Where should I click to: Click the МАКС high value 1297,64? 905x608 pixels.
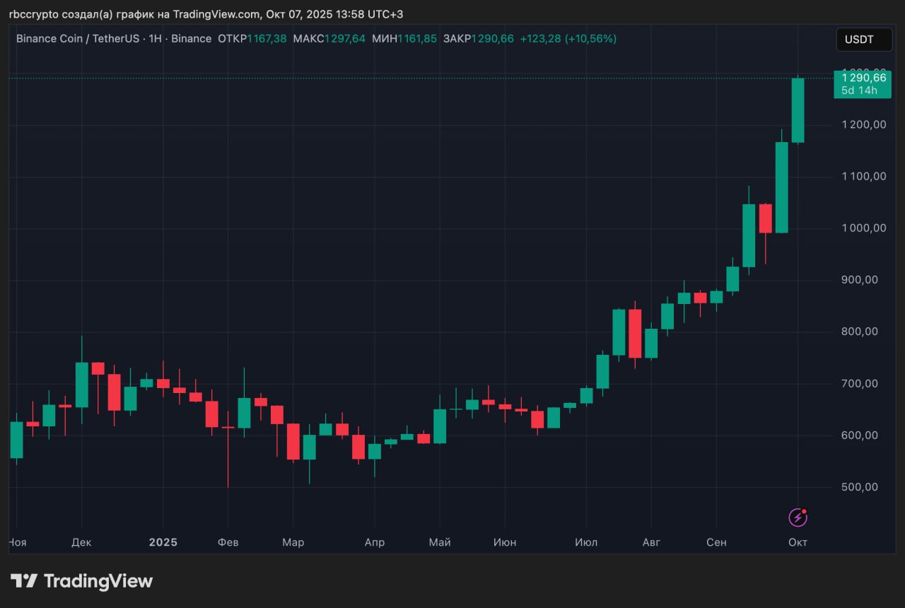344,39
